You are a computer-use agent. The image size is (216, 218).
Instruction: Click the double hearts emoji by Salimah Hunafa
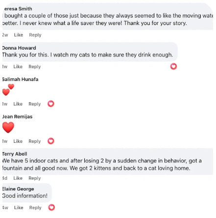(x=8, y=90)
